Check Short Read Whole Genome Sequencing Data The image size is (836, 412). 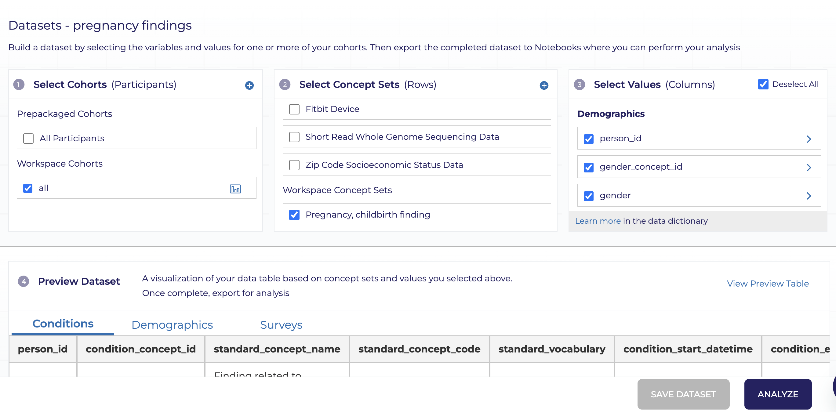pyautogui.click(x=294, y=137)
